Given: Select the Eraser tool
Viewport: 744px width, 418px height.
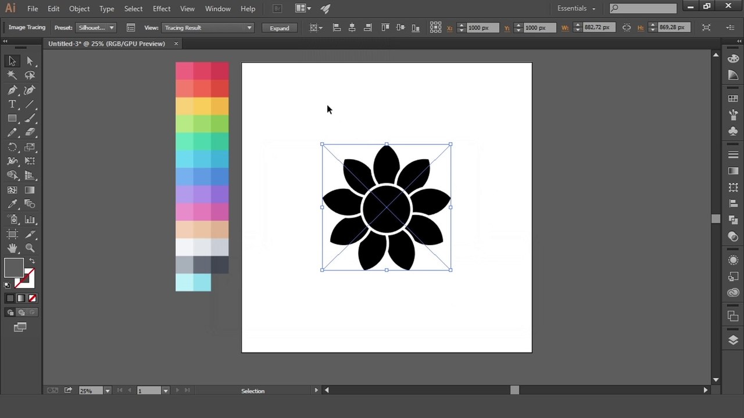Looking at the screenshot, I should (30, 132).
